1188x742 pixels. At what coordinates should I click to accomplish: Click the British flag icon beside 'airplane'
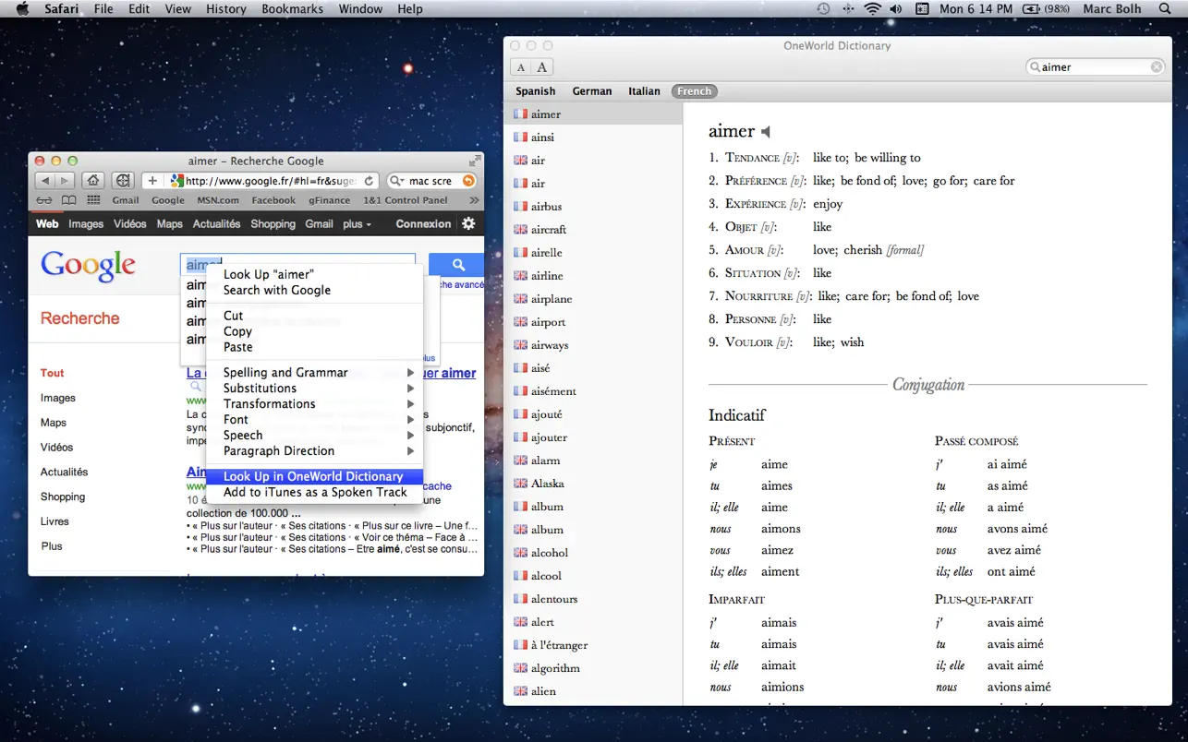click(x=519, y=298)
